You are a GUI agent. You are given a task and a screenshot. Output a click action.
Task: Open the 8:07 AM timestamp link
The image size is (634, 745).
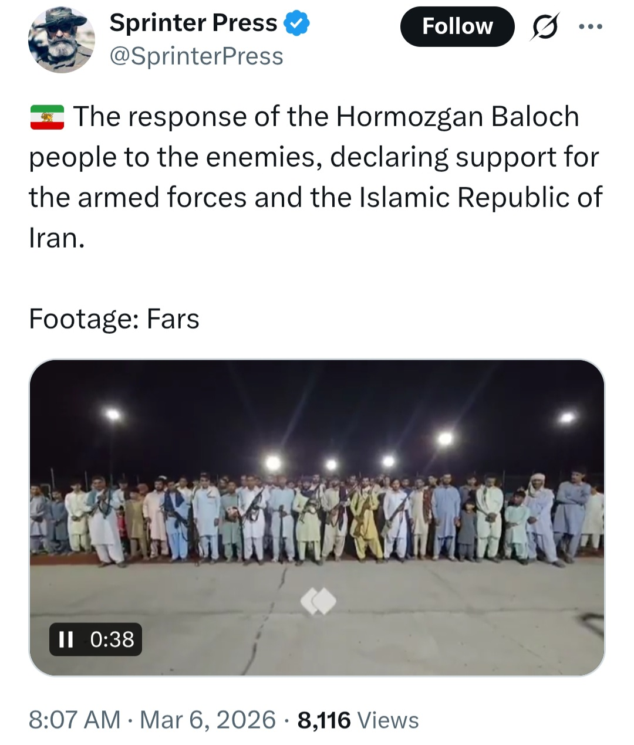[x=75, y=720]
